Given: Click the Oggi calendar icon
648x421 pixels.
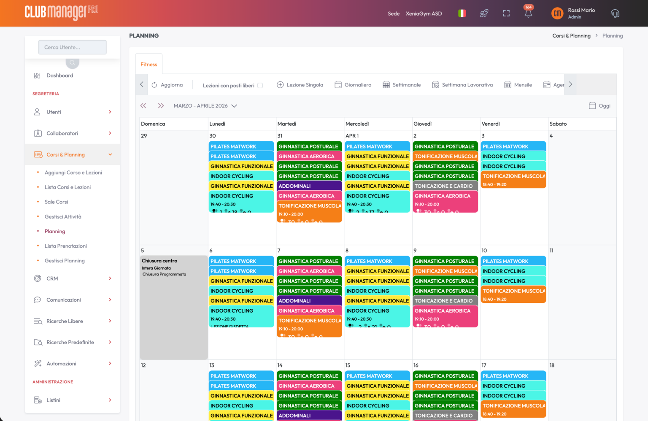Looking at the screenshot, I should coord(592,106).
